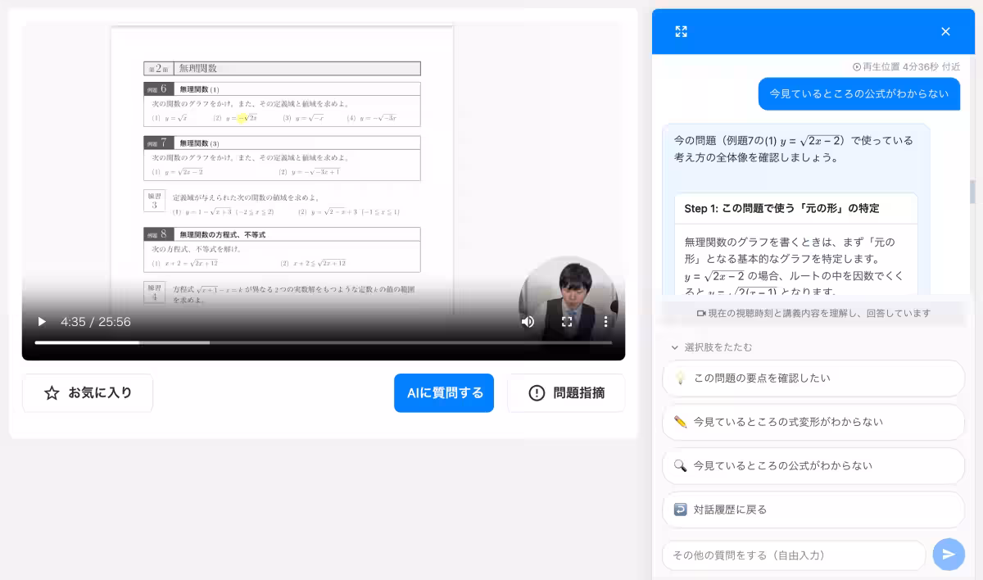
Task: Click the chat panel scrollbar
Action: pyautogui.click(x=973, y=192)
